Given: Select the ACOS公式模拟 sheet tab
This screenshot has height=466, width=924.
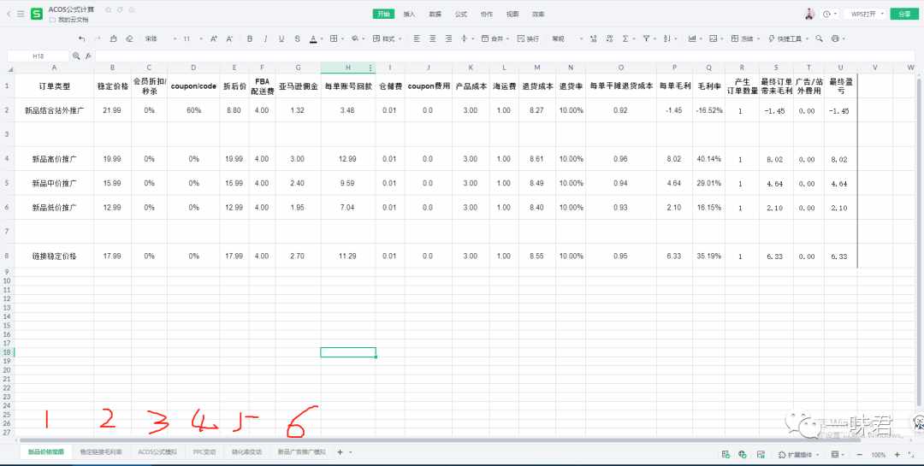Looking at the screenshot, I should point(157,452).
